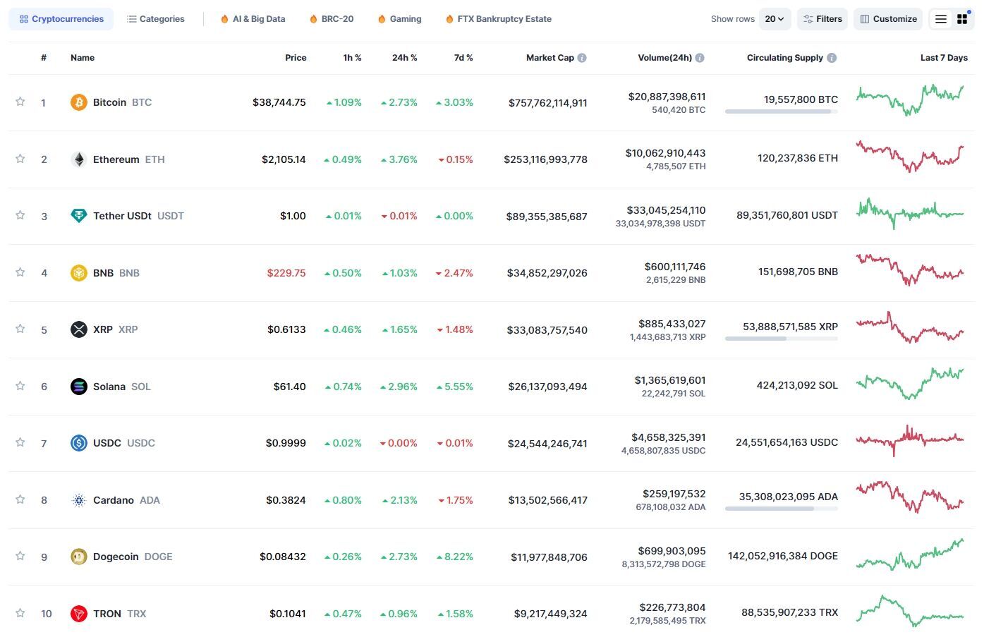1008x637 pixels.
Task: Click the Ethereum diamond logo
Action: (79, 159)
